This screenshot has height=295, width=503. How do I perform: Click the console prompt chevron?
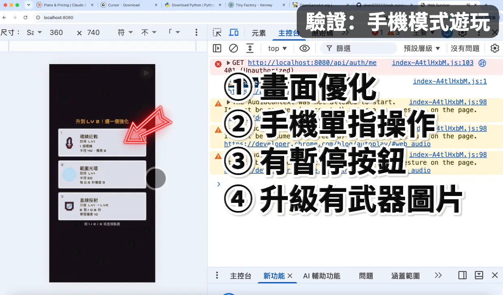click(218, 184)
